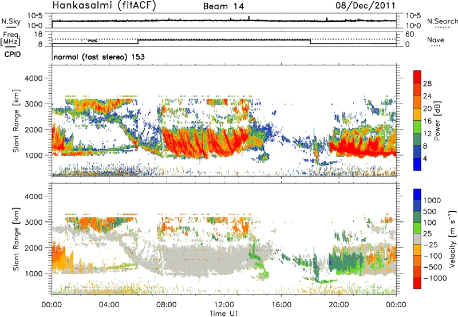Pick the red bottom segment of the velocity color bar

(x=417, y=283)
